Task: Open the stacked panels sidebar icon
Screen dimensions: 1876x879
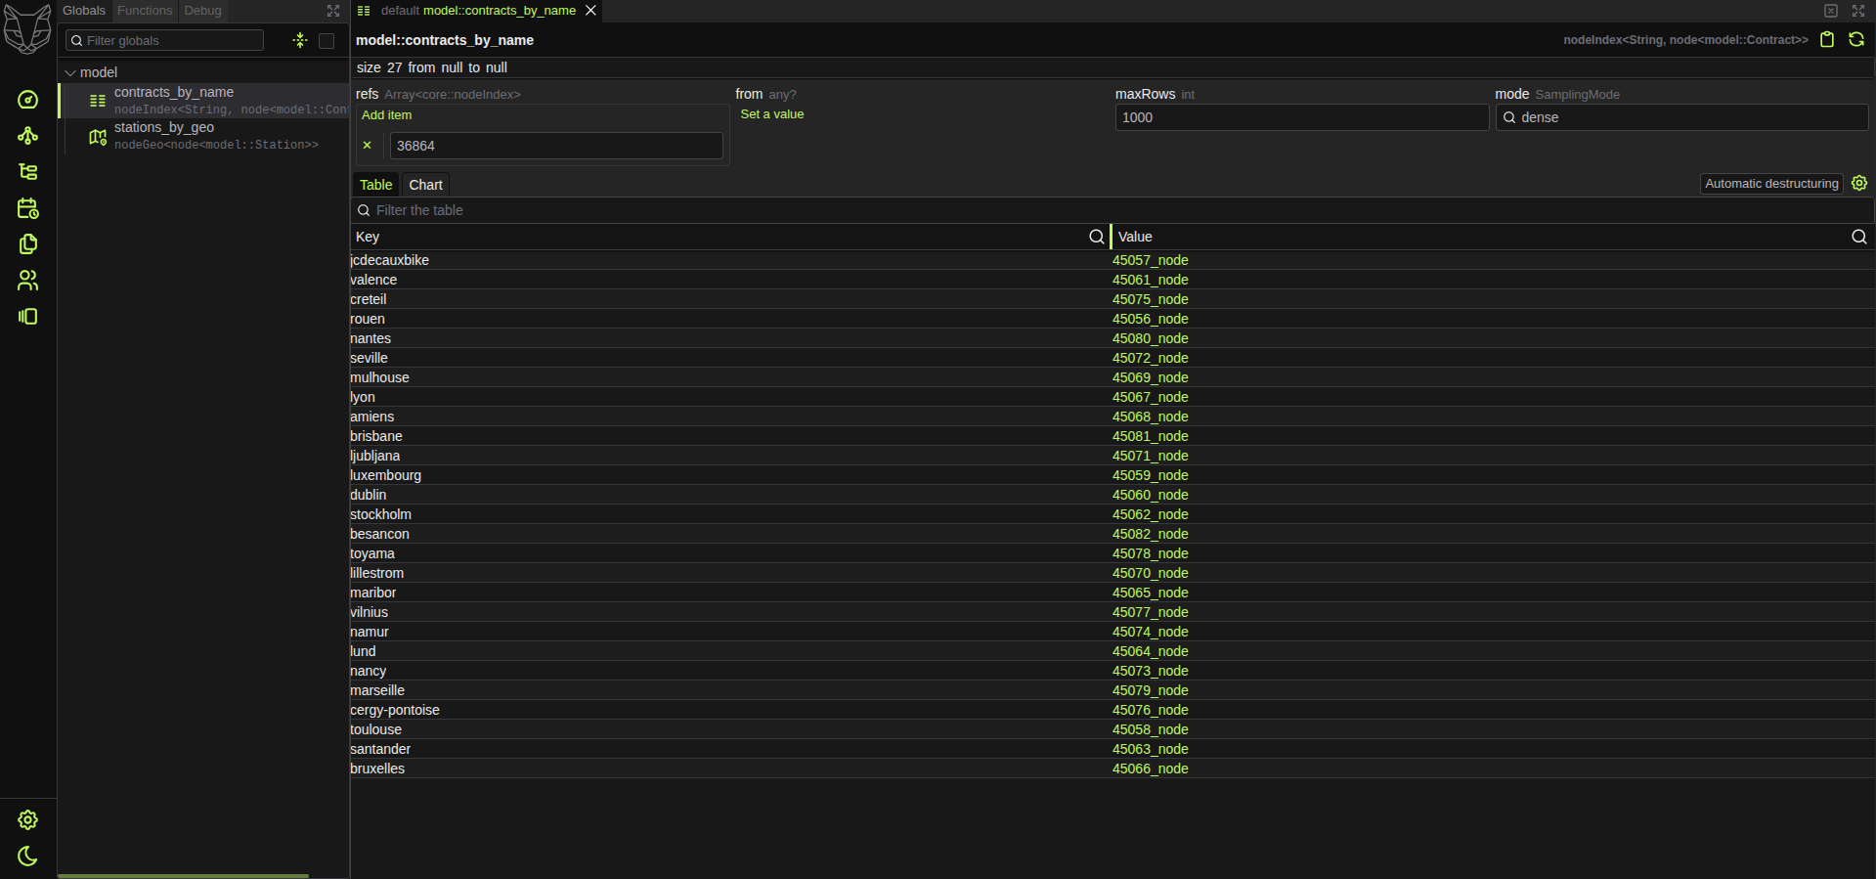Action: 28,317
